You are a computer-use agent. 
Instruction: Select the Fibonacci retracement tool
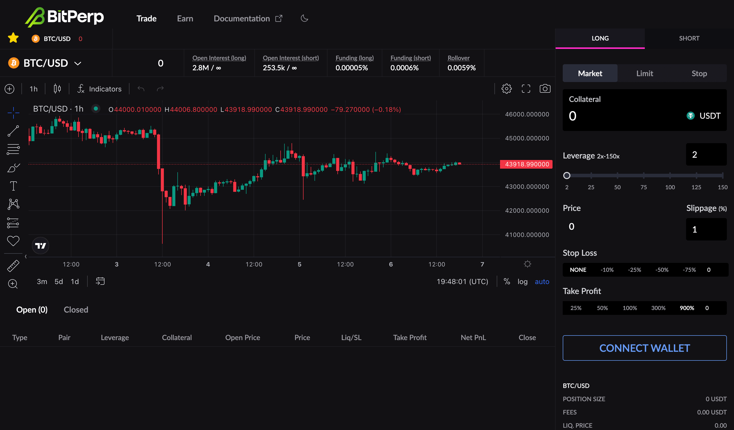pos(14,149)
